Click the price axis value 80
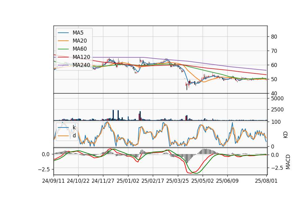 pos(274,37)
